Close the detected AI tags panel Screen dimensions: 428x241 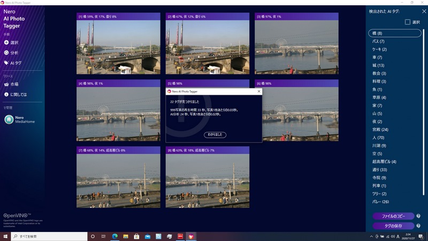coord(424,11)
